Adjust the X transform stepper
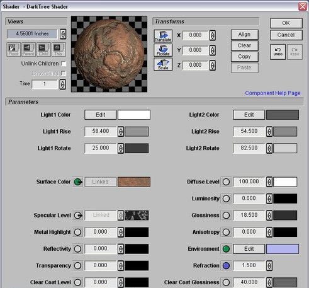This screenshot has height=288, width=309. pos(212,35)
